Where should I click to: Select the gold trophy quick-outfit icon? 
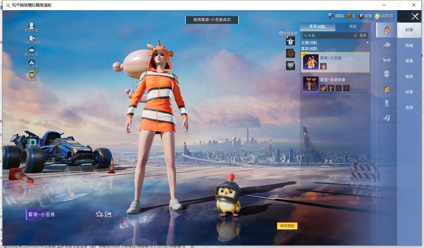click(x=290, y=53)
